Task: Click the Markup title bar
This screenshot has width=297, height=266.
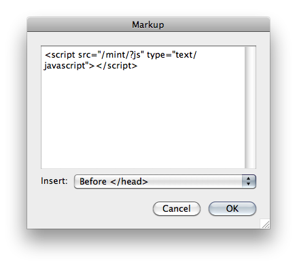Action: (x=148, y=24)
